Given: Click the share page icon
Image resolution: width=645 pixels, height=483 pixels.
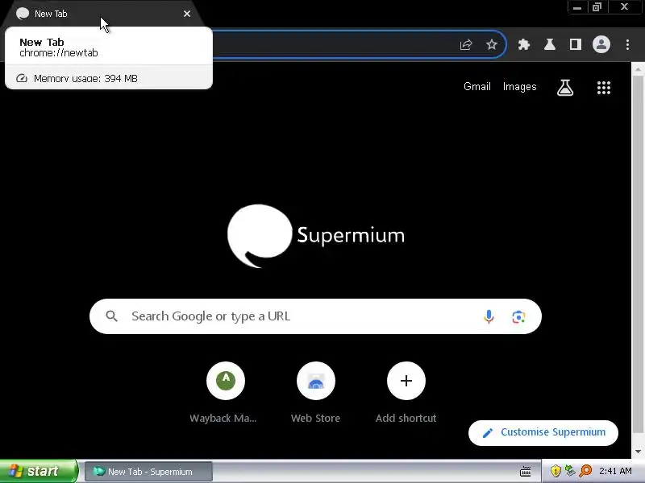Looking at the screenshot, I should pos(466,44).
